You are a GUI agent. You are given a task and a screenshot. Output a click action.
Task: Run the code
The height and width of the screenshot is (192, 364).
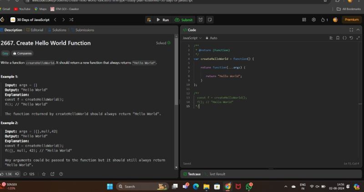coord(162,20)
